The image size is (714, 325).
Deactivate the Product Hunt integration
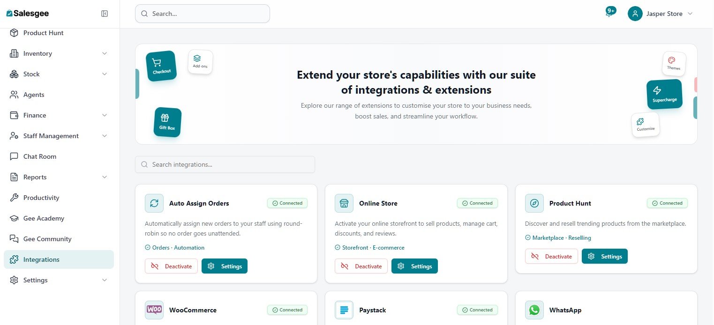point(551,256)
